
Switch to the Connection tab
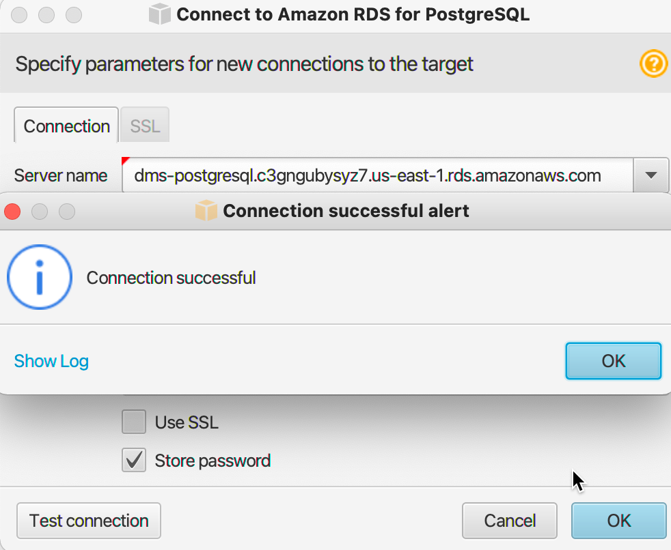pos(66,126)
